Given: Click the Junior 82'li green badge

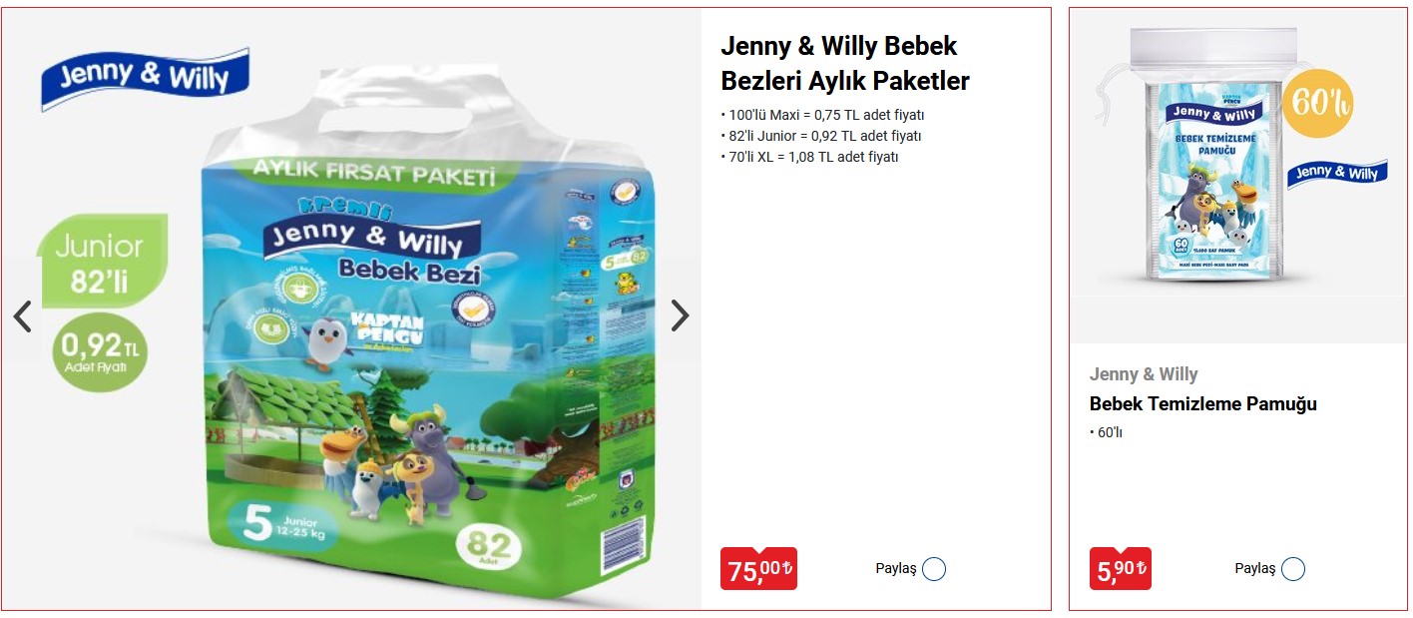Looking at the screenshot, I should (101, 262).
